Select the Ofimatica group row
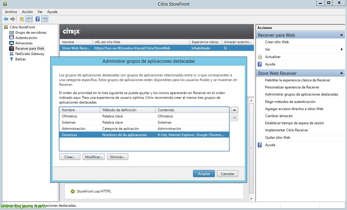Viewport: 347px width, 210px height. coord(144,116)
